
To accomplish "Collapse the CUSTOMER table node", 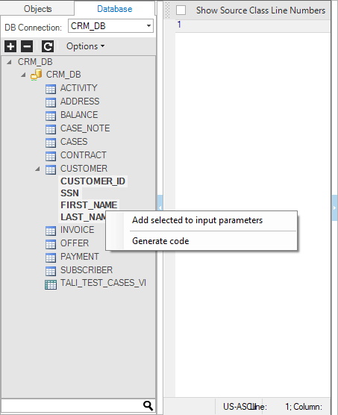I will tap(37, 169).
